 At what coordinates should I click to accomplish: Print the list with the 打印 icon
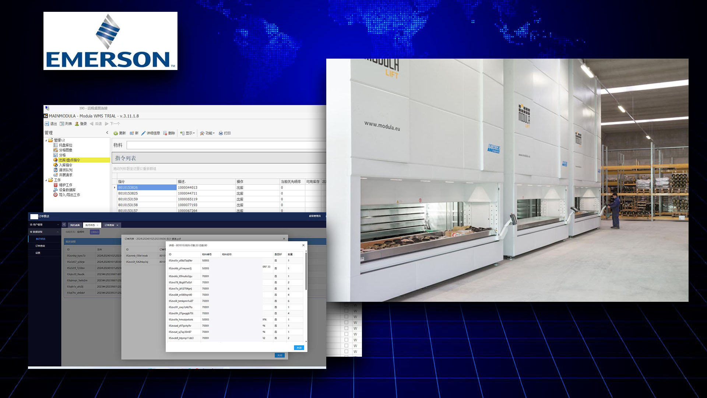click(x=221, y=133)
